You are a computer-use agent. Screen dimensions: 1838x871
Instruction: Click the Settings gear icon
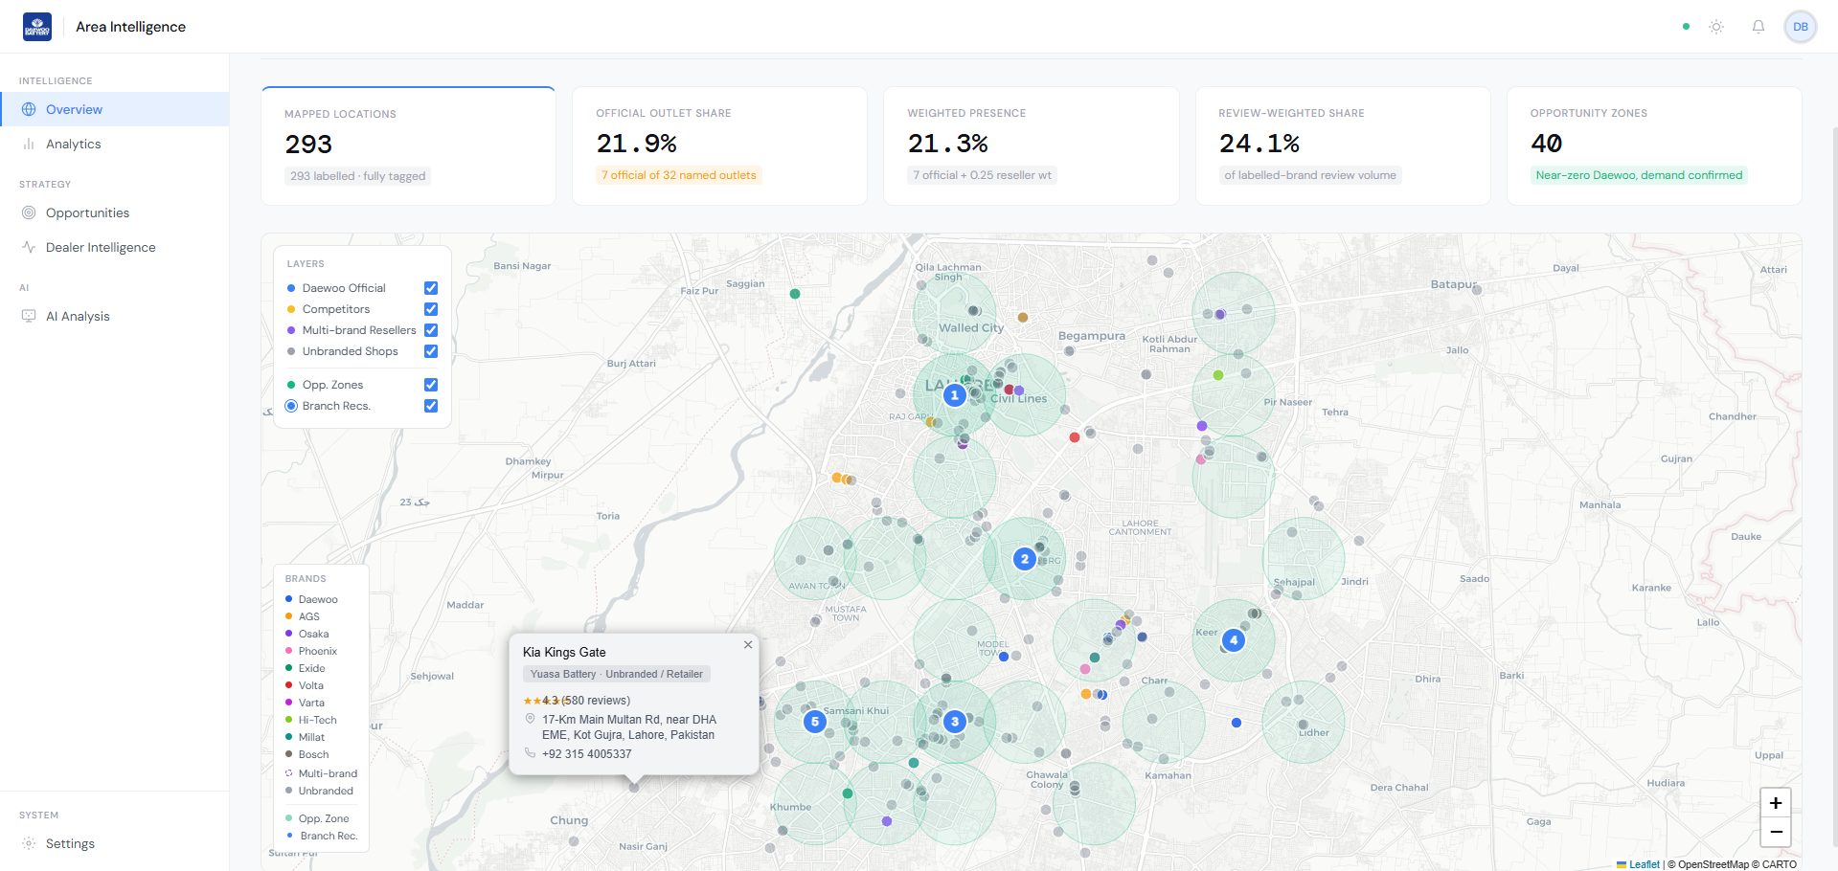(29, 843)
